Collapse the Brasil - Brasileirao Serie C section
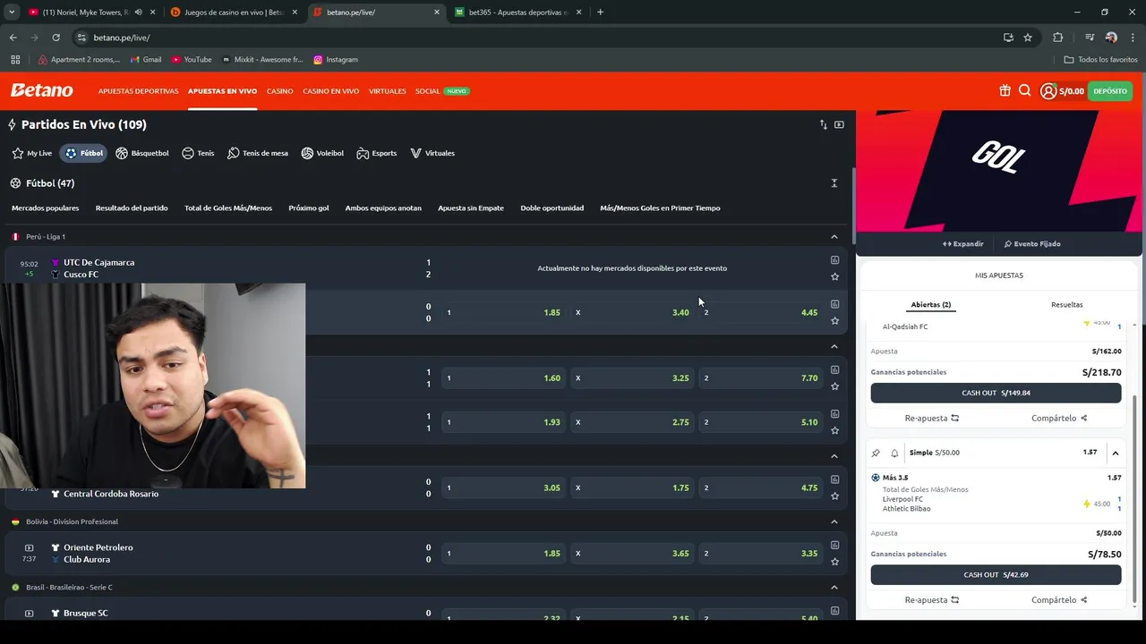Screen dimensions: 1146x644 coord(834,588)
